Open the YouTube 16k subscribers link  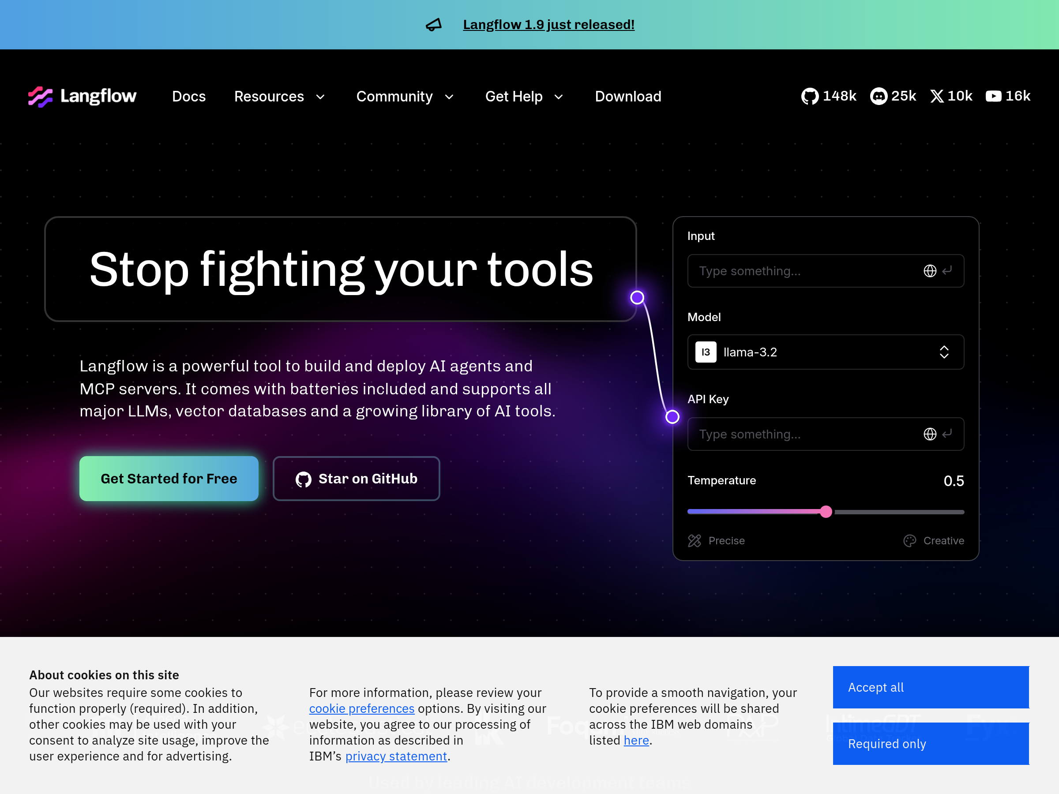pyautogui.click(x=1008, y=96)
